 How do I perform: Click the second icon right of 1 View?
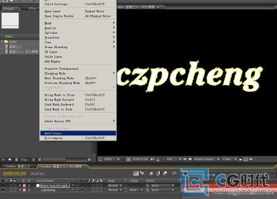[246, 159]
